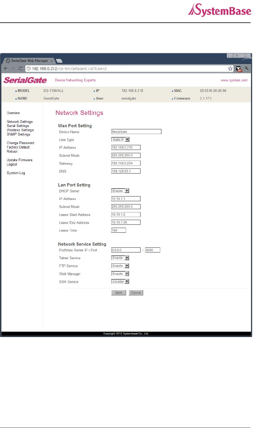Click the Network Service Setting heading
Image resolution: width=253 pixels, height=428 pixels.
82,244
